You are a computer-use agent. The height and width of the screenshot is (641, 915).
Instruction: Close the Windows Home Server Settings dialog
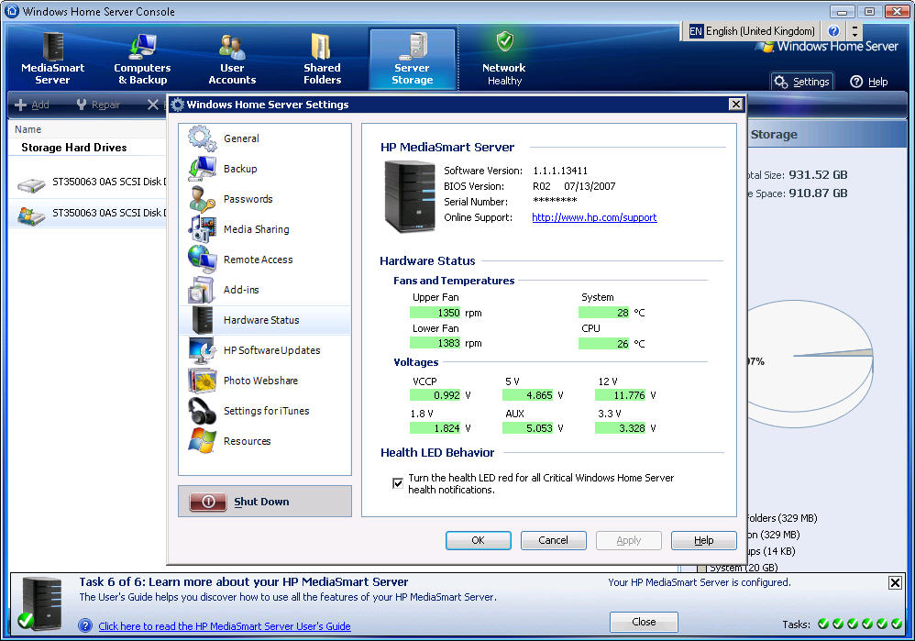[736, 104]
